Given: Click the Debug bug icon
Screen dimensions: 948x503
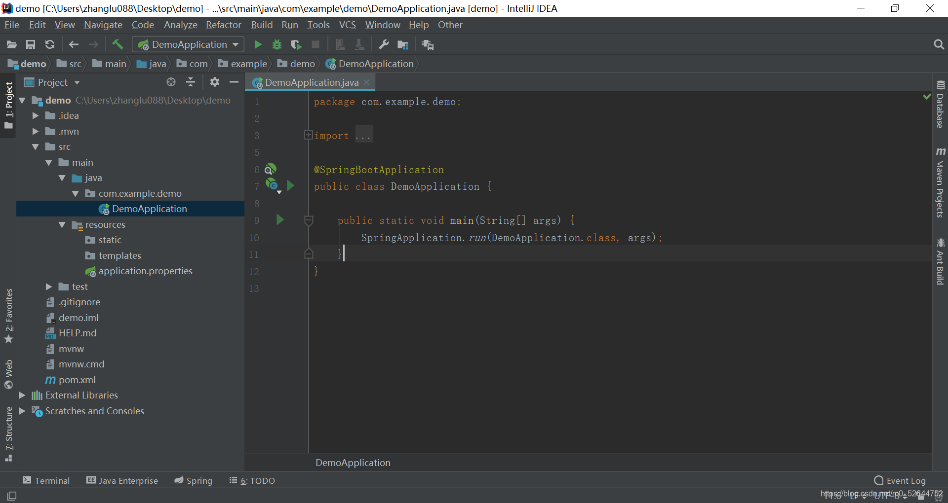Looking at the screenshot, I should (x=277, y=45).
